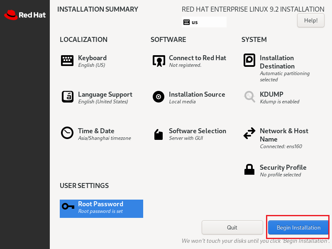Open the Language Support settings label
The width and height of the screenshot is (332, 249).
point(105,95)
